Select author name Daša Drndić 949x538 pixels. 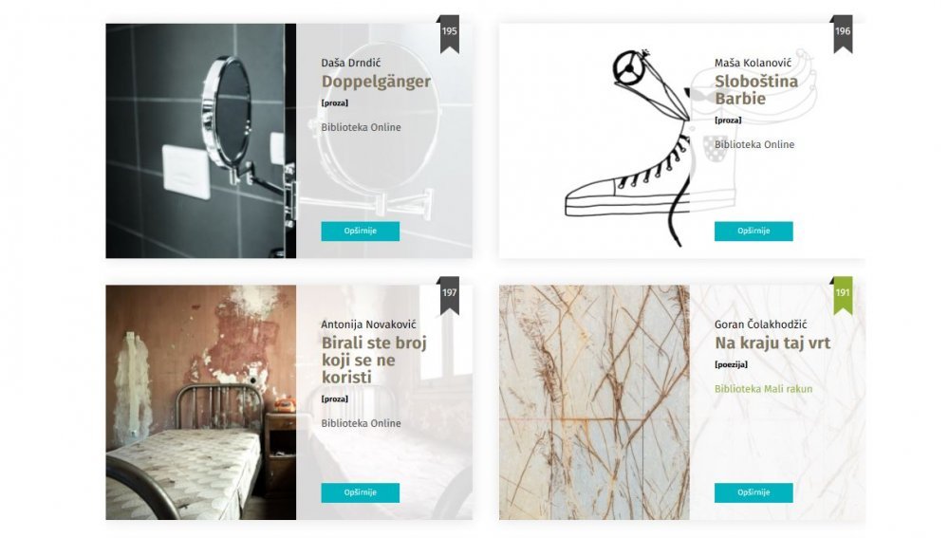coord(350,63)
